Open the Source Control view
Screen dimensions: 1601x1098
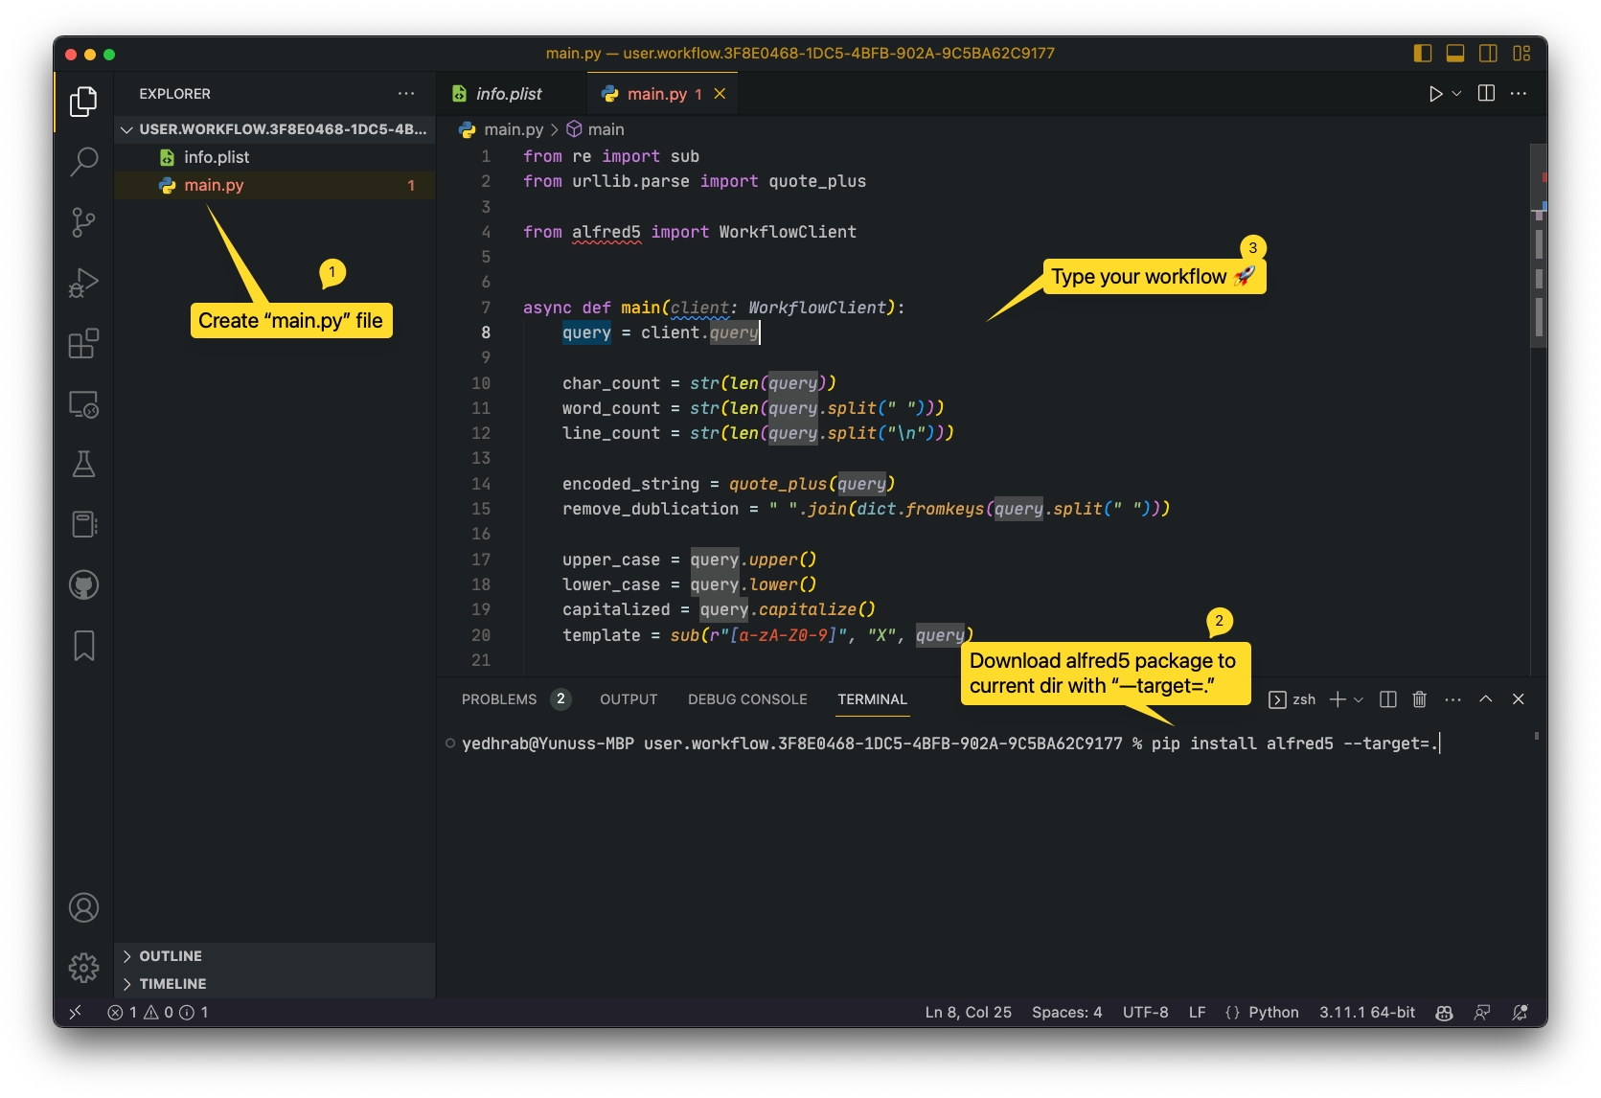[x=84, y=222]
